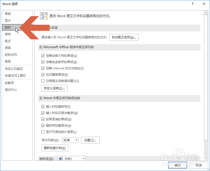This screenshot has height=171, width=210.
Task: Toggle 忽略包含数字的单词 checkbox
Action: coord(43,62)
